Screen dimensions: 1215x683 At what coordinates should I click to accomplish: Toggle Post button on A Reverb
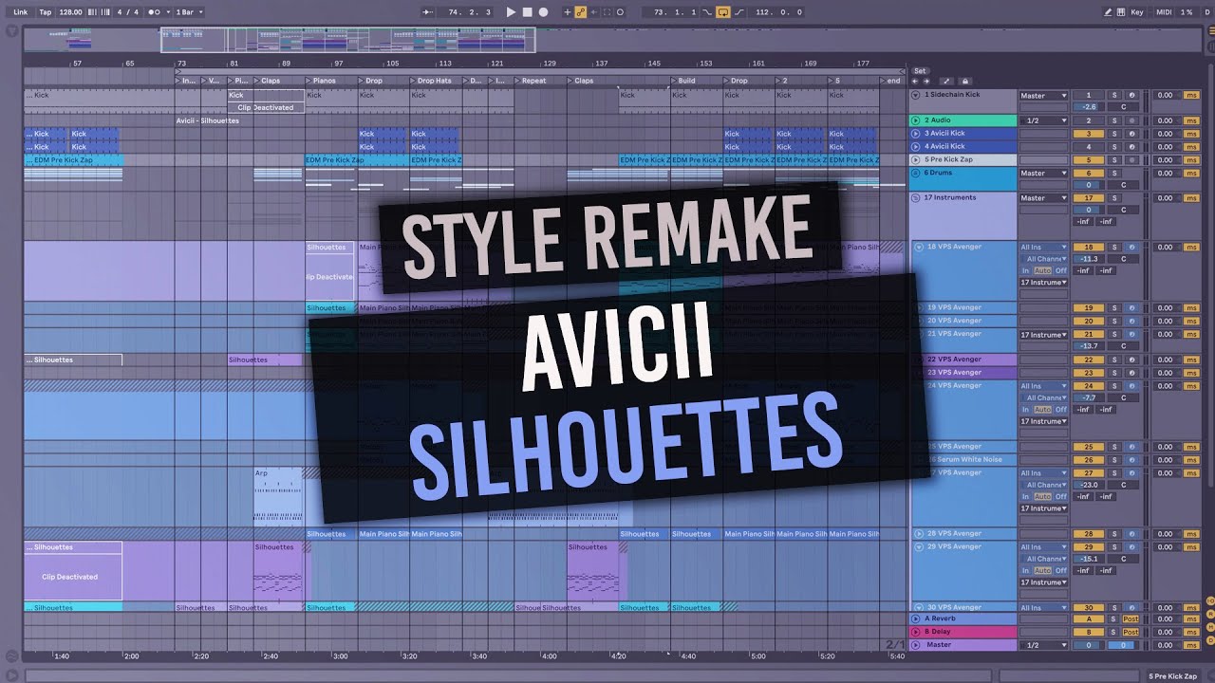tap(1131, 618)
